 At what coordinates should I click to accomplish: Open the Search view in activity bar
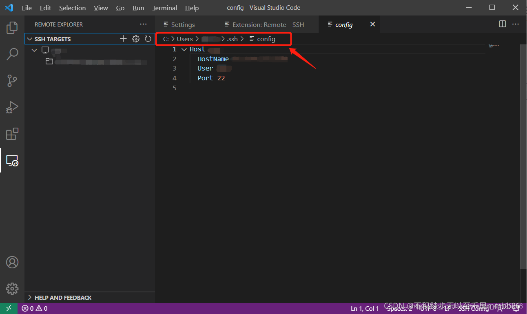[x=12, y=54]
